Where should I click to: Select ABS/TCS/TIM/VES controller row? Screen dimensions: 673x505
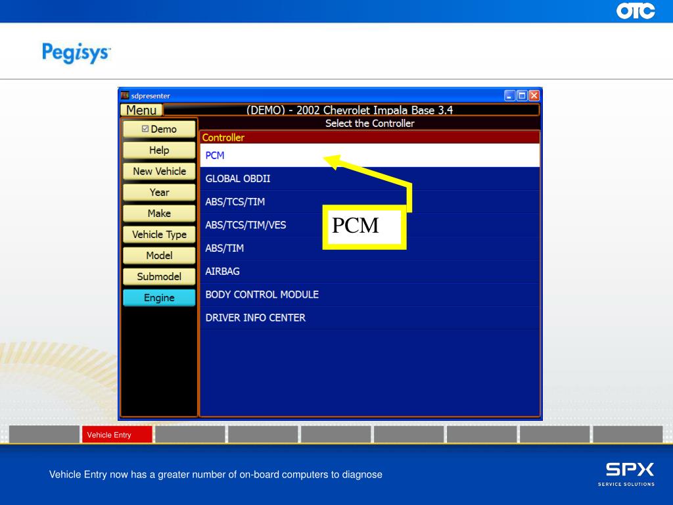pos(369,225)
